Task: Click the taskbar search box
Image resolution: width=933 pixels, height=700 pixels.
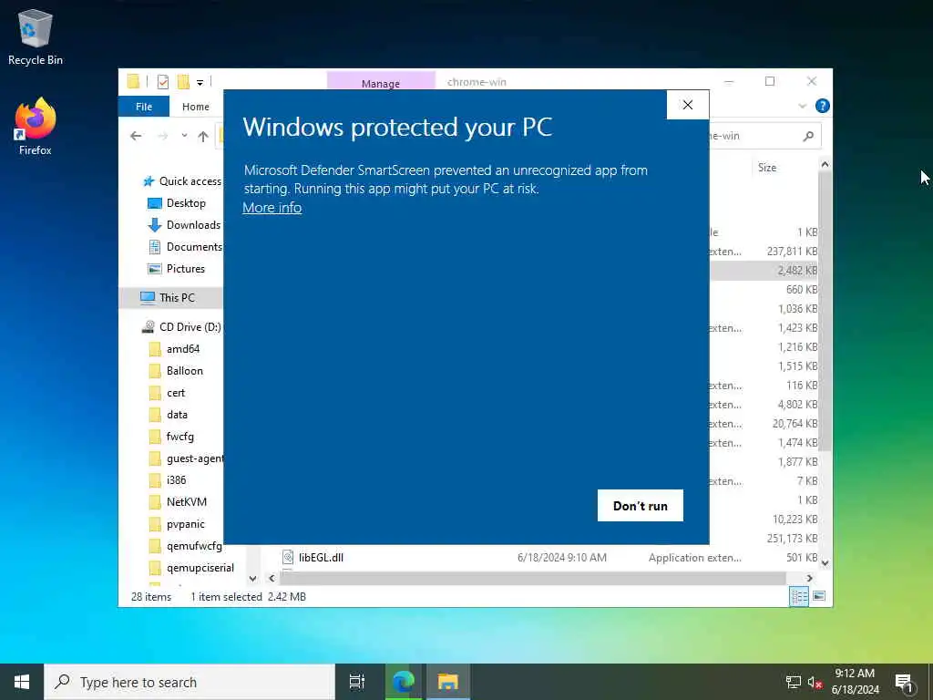Action: [x=190, y=682]
